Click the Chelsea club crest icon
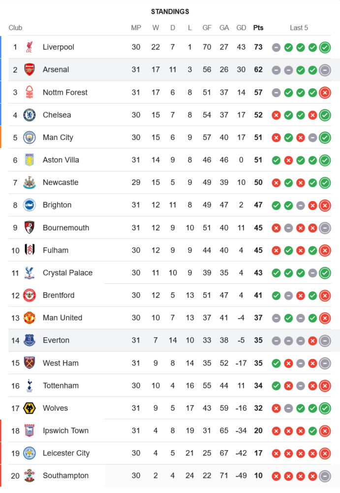 pyautogui.click(x=30, y=115)
